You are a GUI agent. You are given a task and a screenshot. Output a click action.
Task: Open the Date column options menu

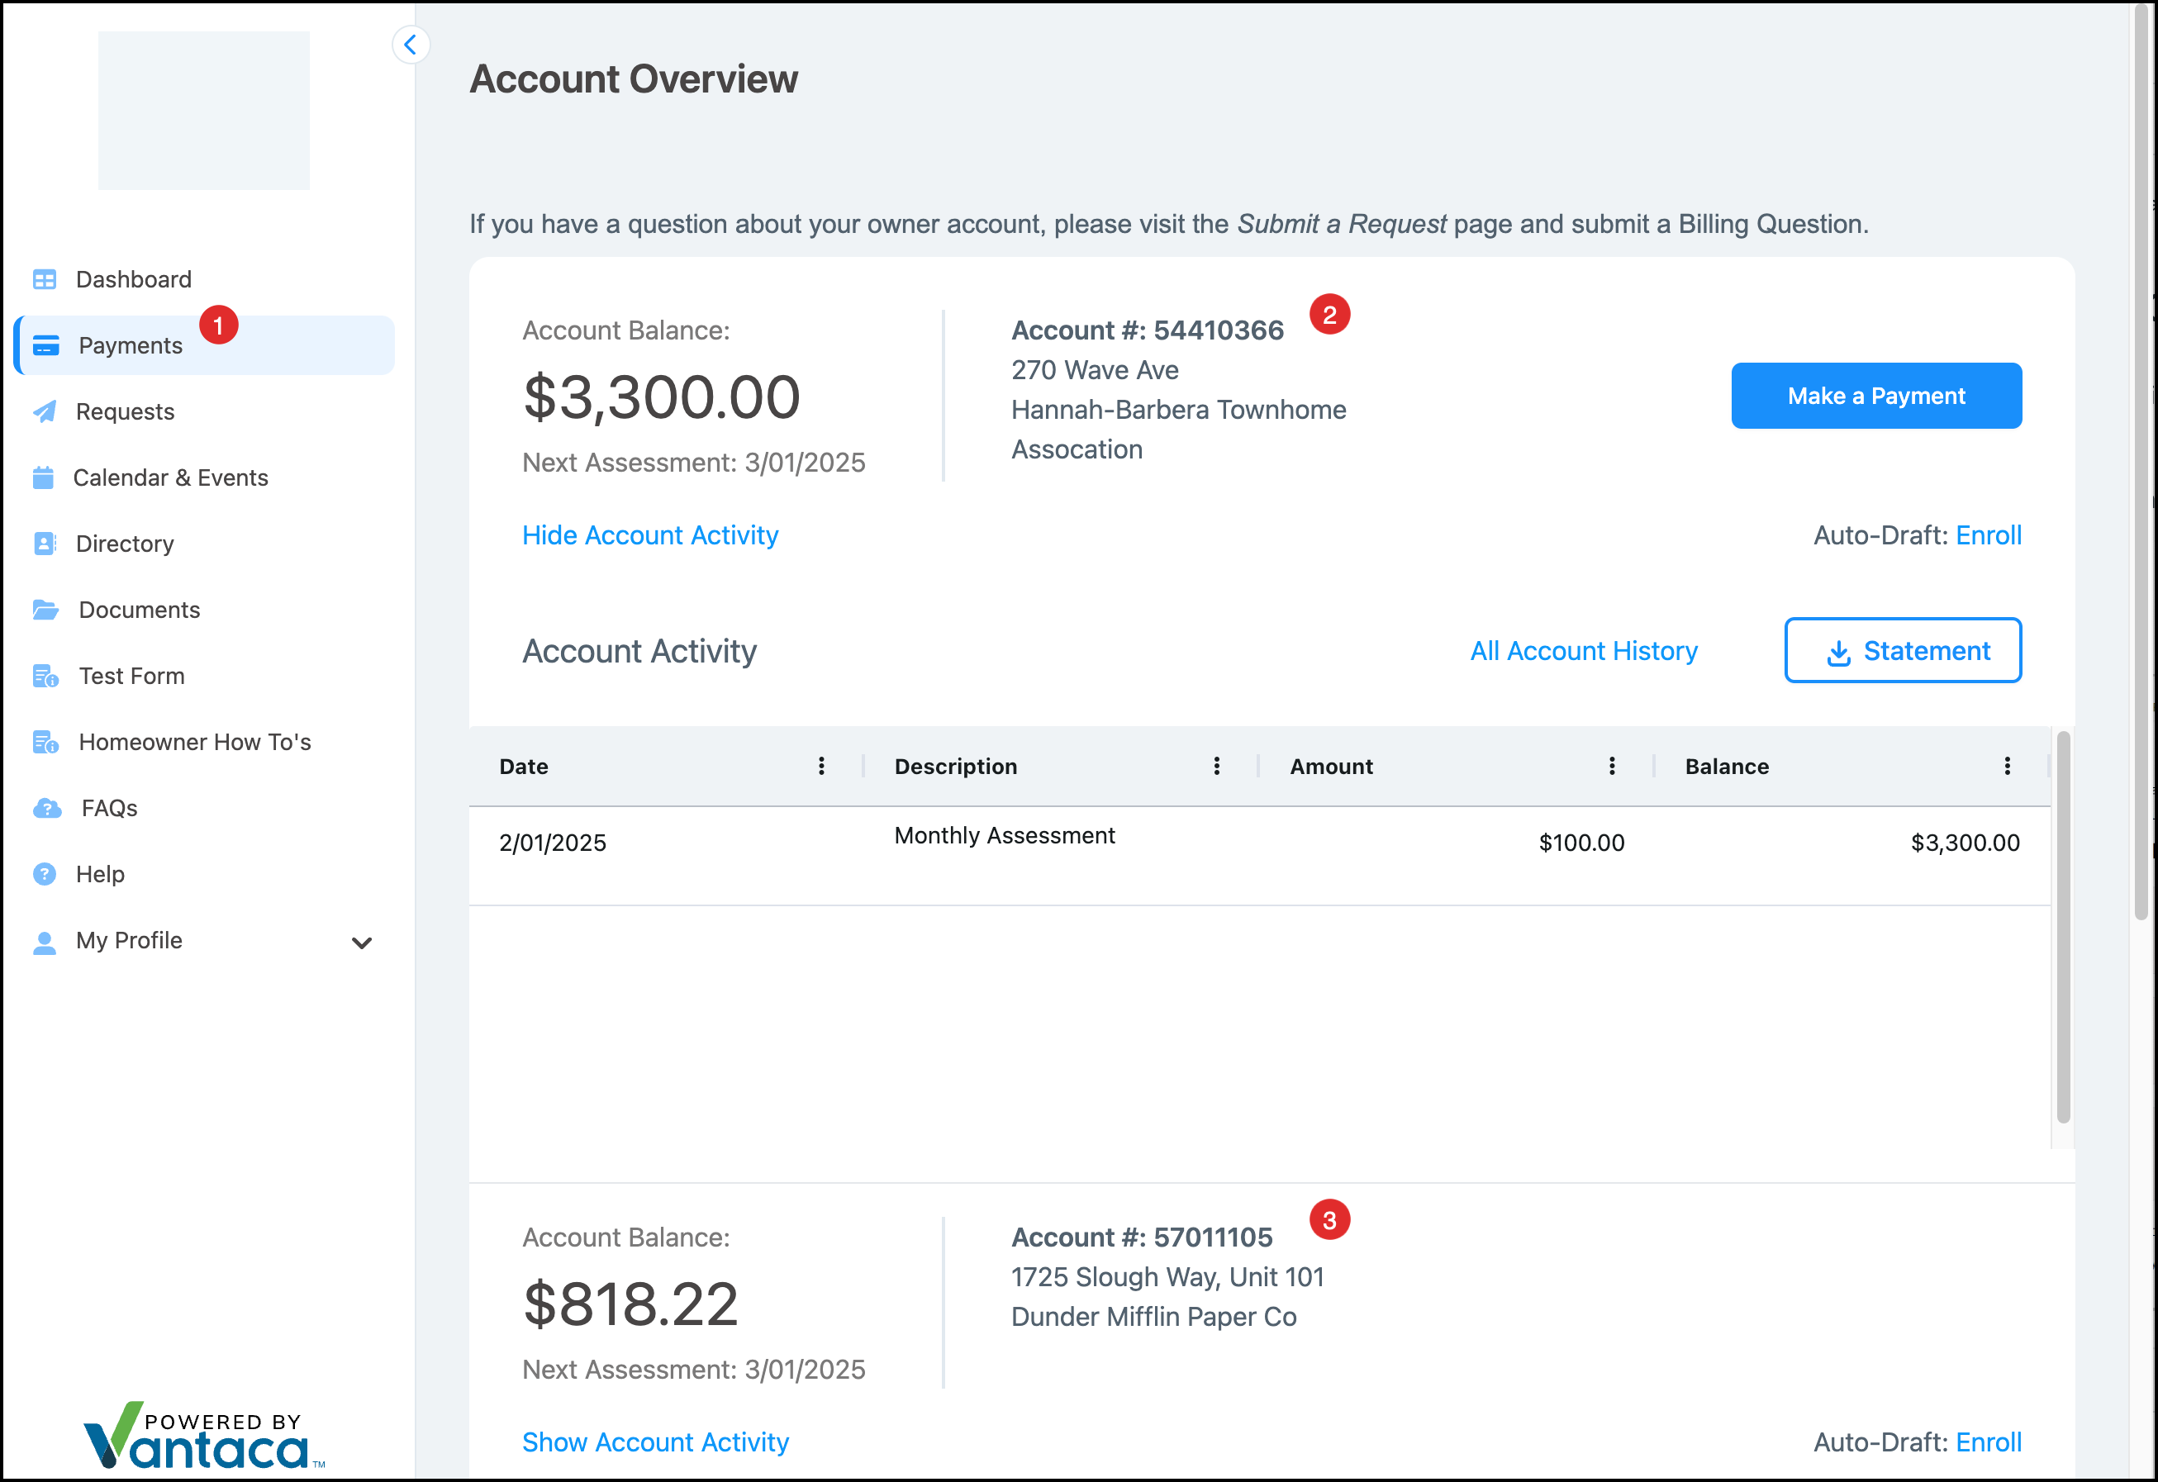click(x=821, y=766)
